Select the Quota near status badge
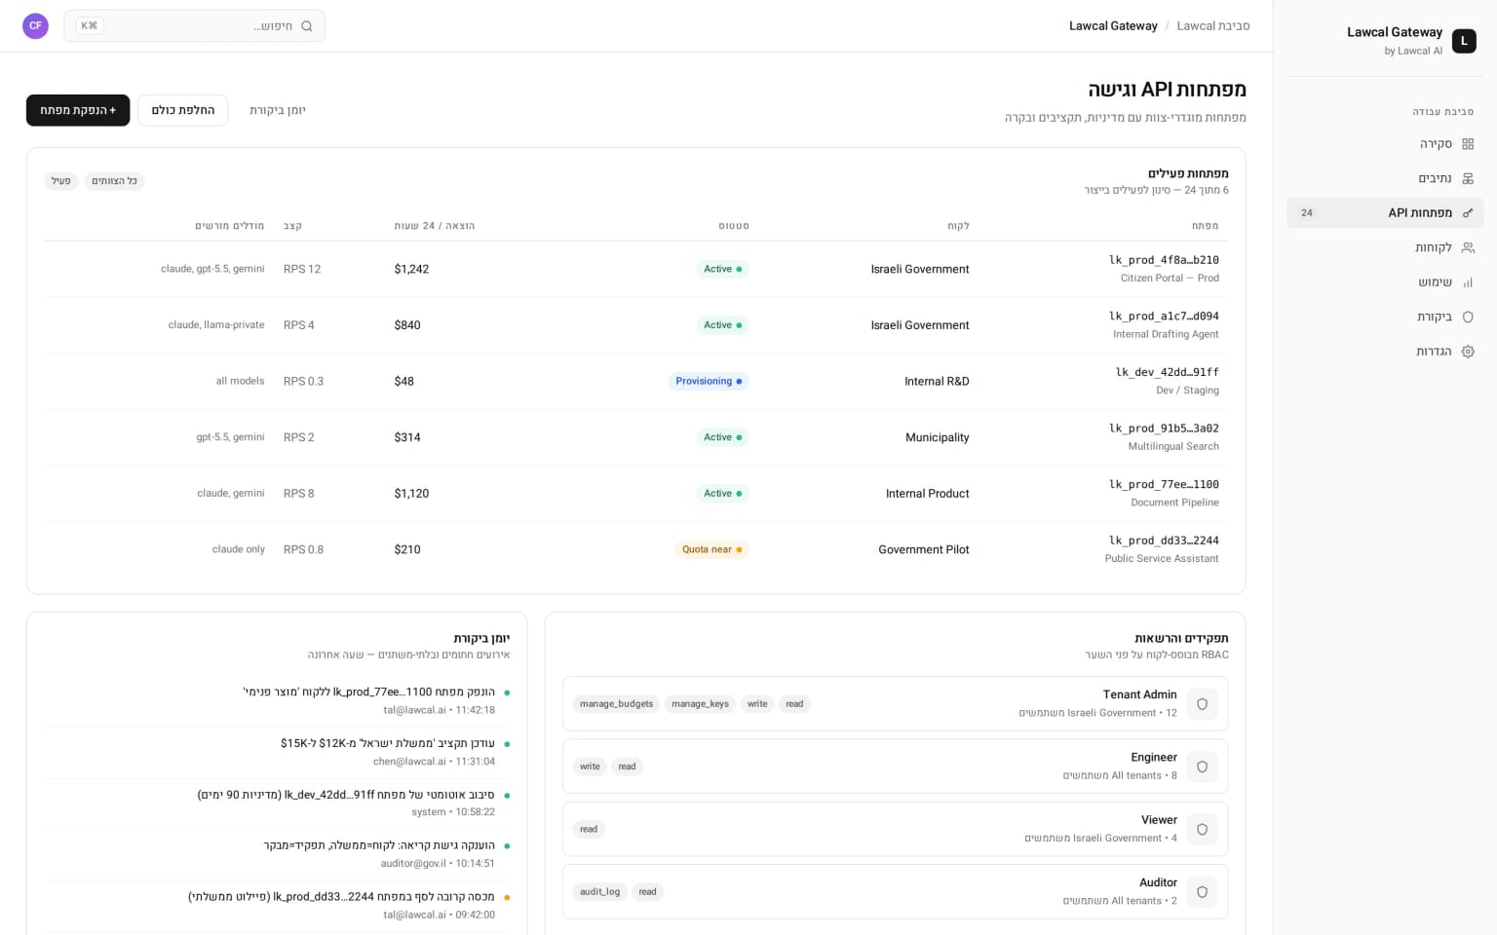The width and height of the screenshot is (1497, 935). (711, 549)
